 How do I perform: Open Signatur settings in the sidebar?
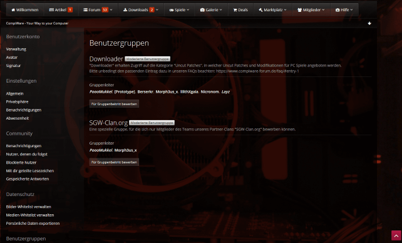[x=13, y=66]
